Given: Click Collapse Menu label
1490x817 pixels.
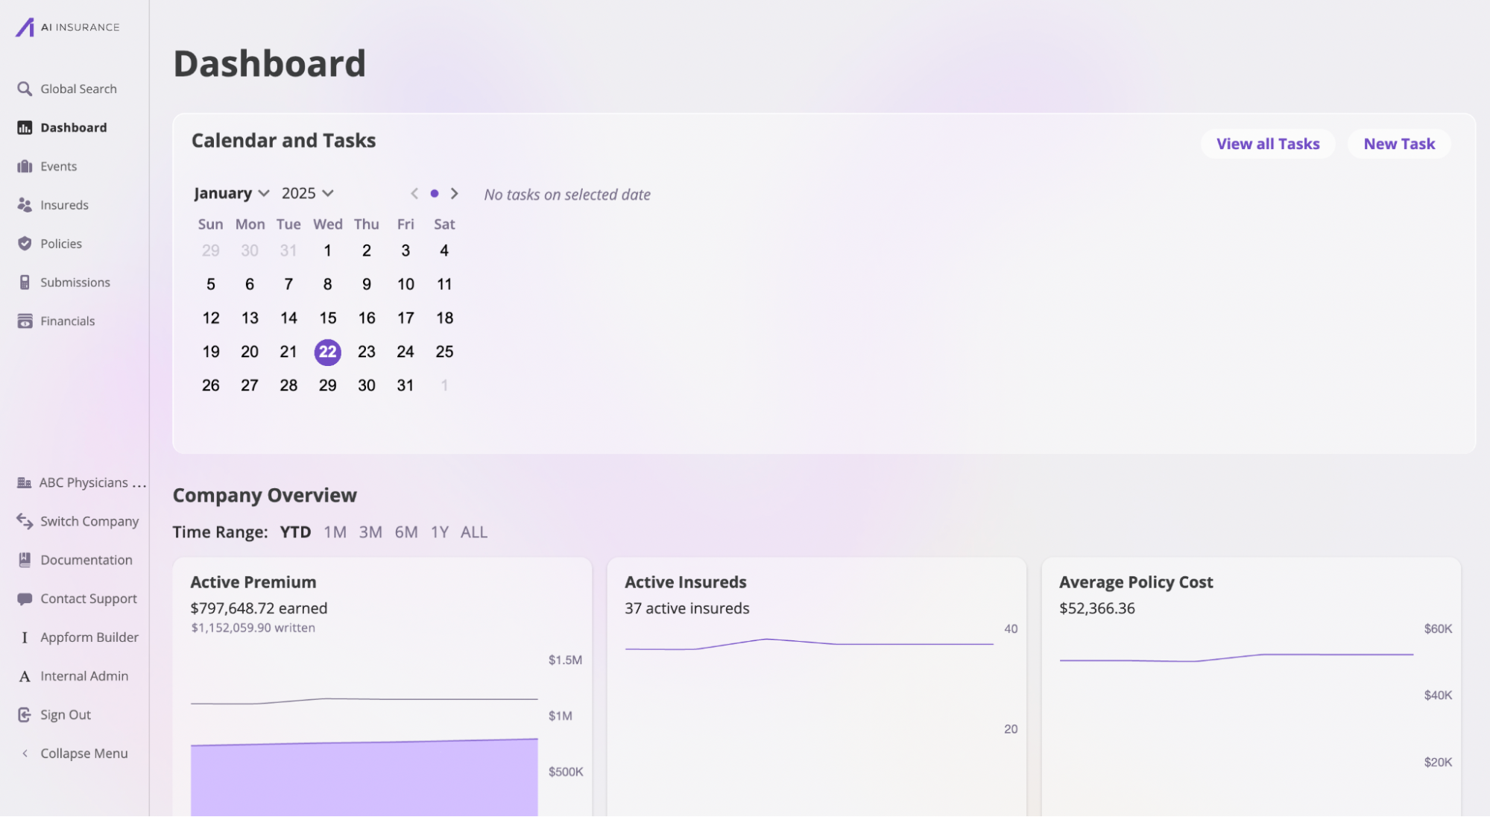Looking at the screenshot, I should coord(84,754).
